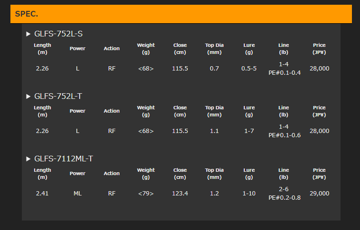Click <68> weight in GLFS-752L-S row

(x=146, y=69)
